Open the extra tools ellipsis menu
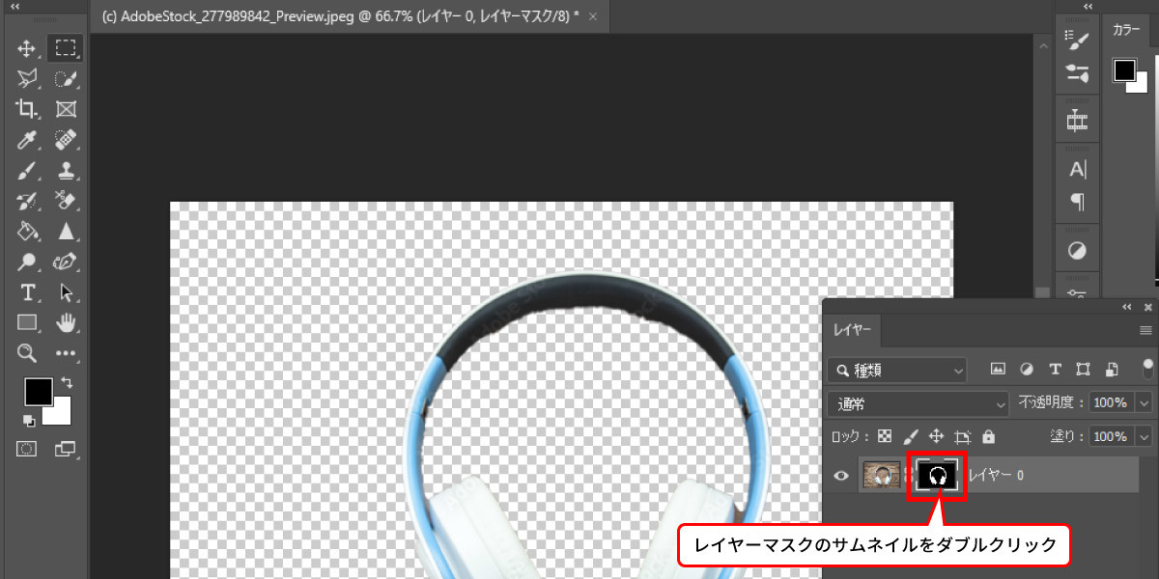 tap(66, 353)
